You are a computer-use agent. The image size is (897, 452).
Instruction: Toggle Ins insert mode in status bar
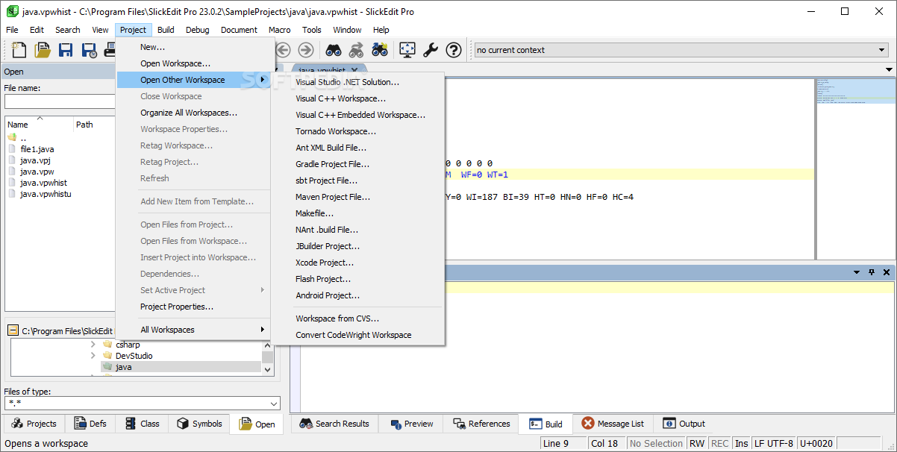(x=741, y=443)
